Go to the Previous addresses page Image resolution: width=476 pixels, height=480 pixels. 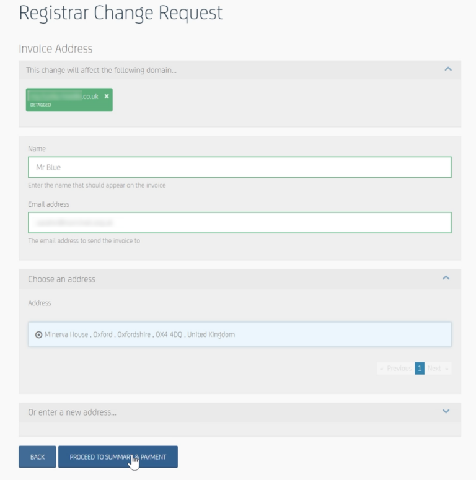pos(396,369)
